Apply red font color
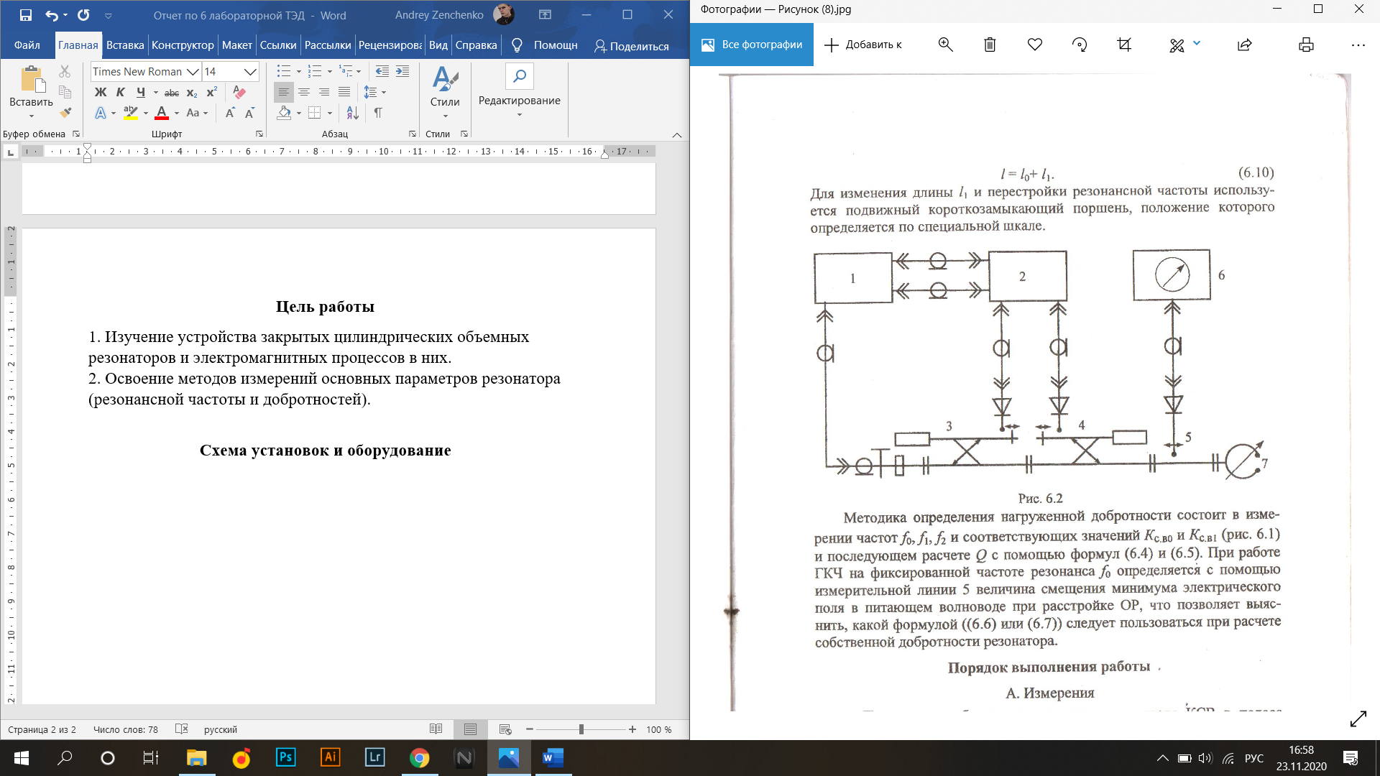 click(162, 113)
